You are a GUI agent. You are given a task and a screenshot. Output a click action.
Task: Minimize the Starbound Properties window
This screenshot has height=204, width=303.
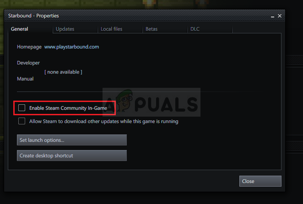pyautogui.click(x=272, y=16)
